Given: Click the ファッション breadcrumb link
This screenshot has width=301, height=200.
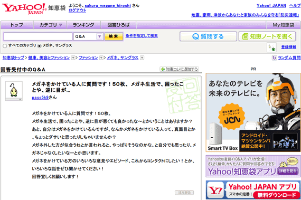Looking at the screenshot, I should (88, 58).
